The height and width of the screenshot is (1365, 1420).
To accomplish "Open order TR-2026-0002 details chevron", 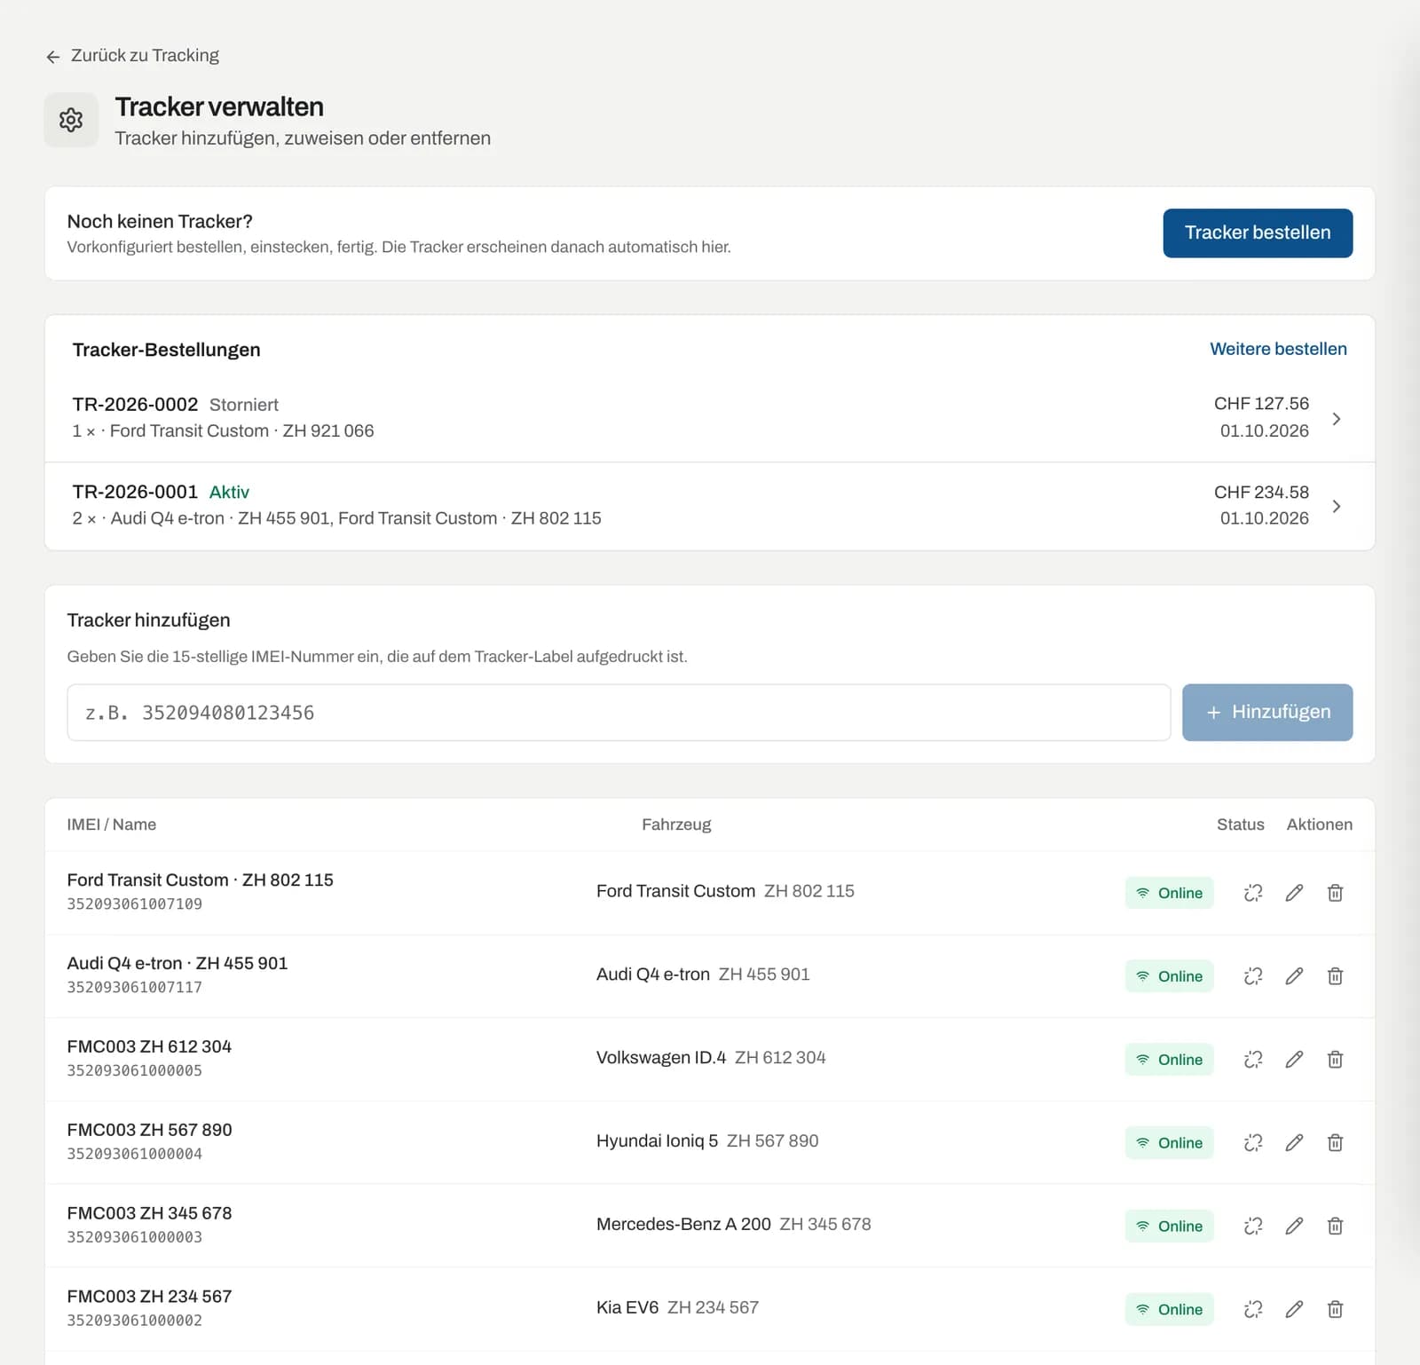I will 1337,418.
